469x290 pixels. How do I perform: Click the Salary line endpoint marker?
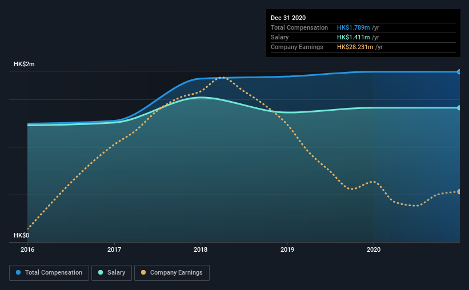459,108
